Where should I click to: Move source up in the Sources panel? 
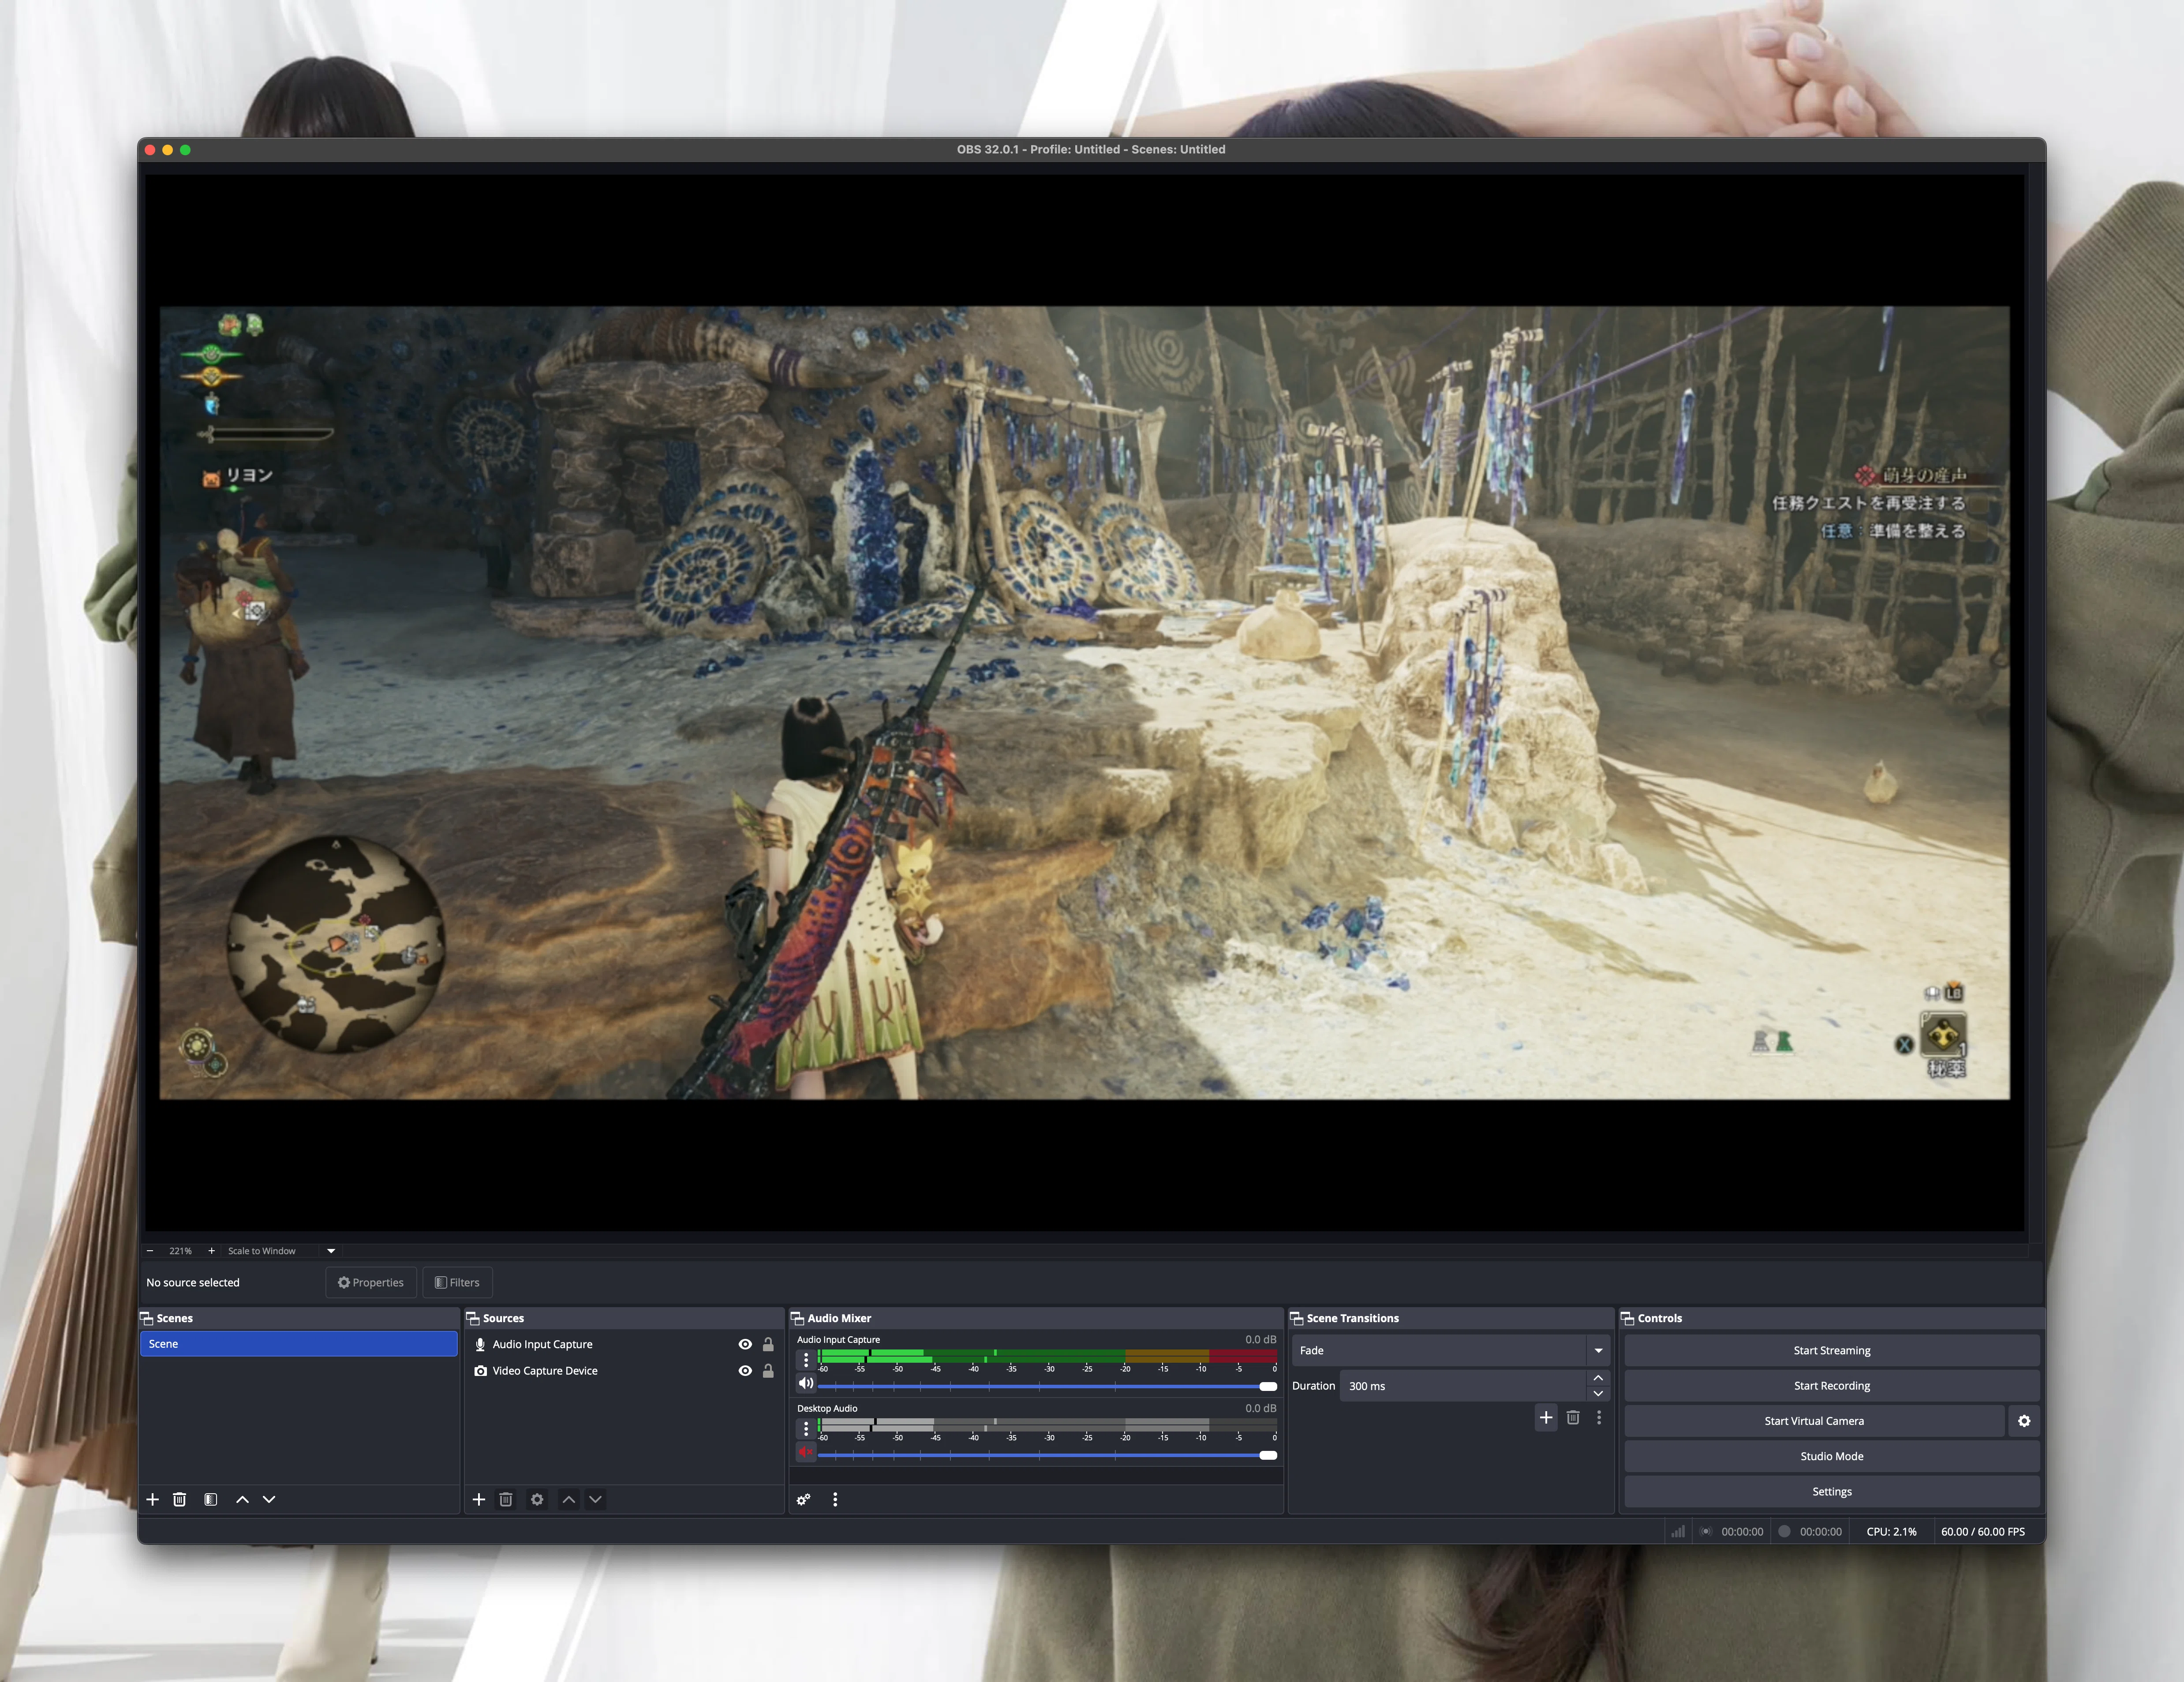(568, 1499)
